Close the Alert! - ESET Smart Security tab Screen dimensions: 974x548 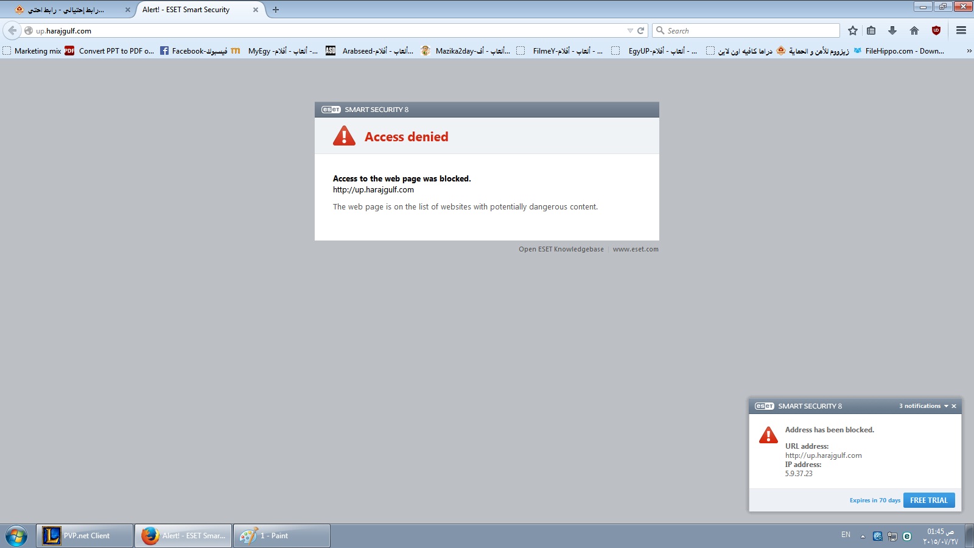256,10
